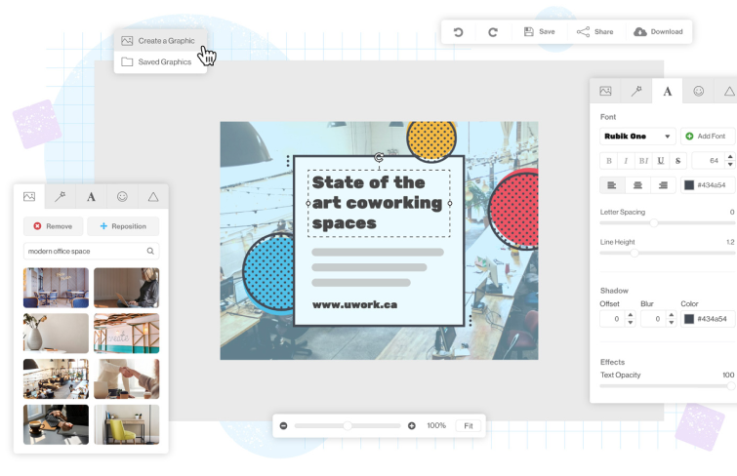This screenshot has width=737, height=476.
Task: Open image tab in right panel
Action: point(605,91)
